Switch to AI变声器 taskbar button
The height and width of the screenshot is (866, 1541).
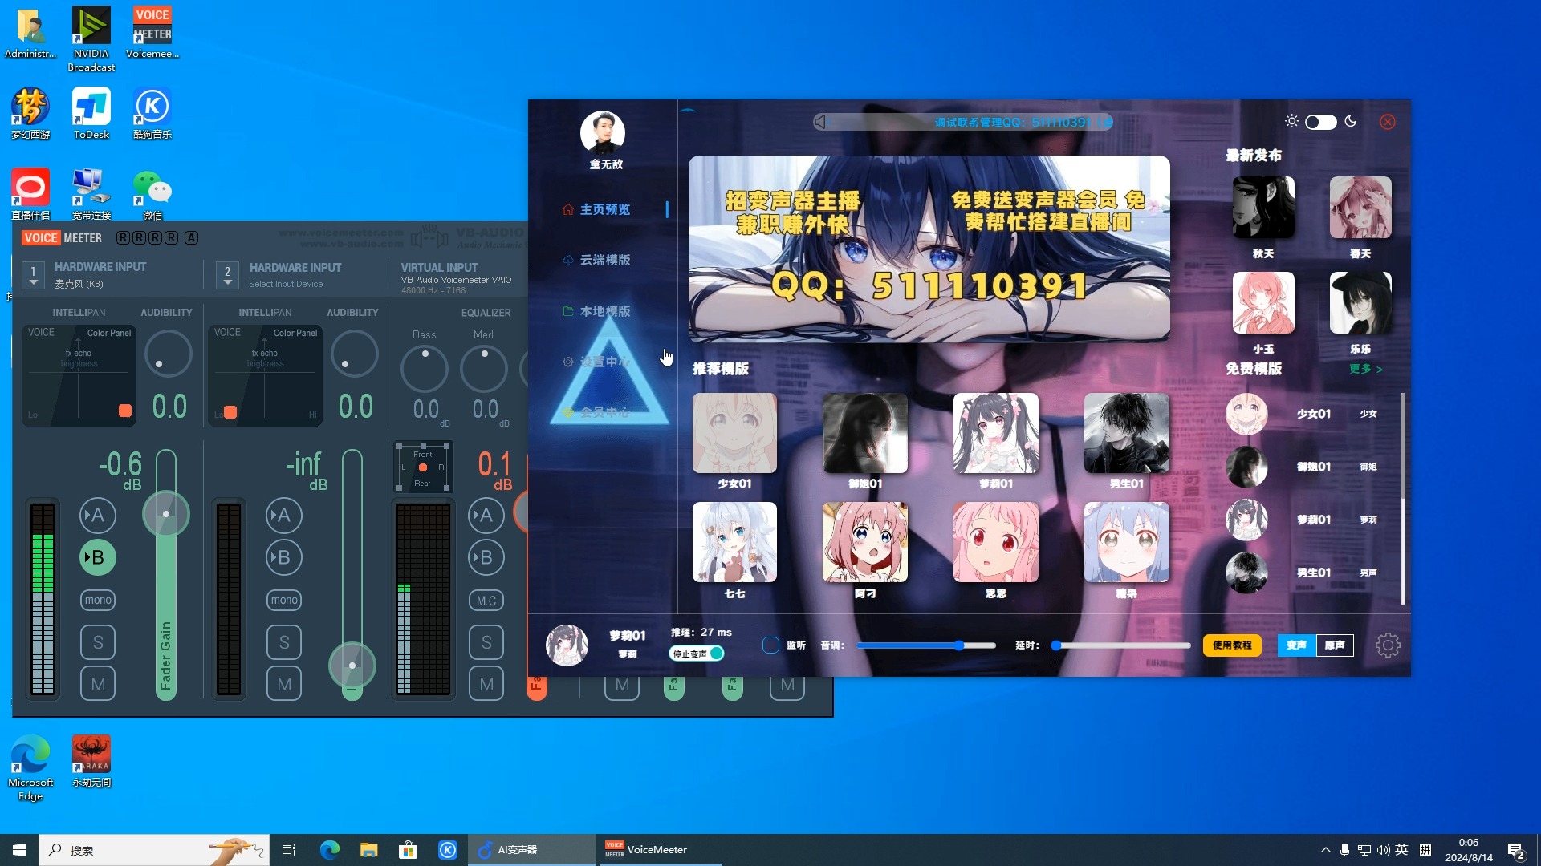[x=532, y=850]
